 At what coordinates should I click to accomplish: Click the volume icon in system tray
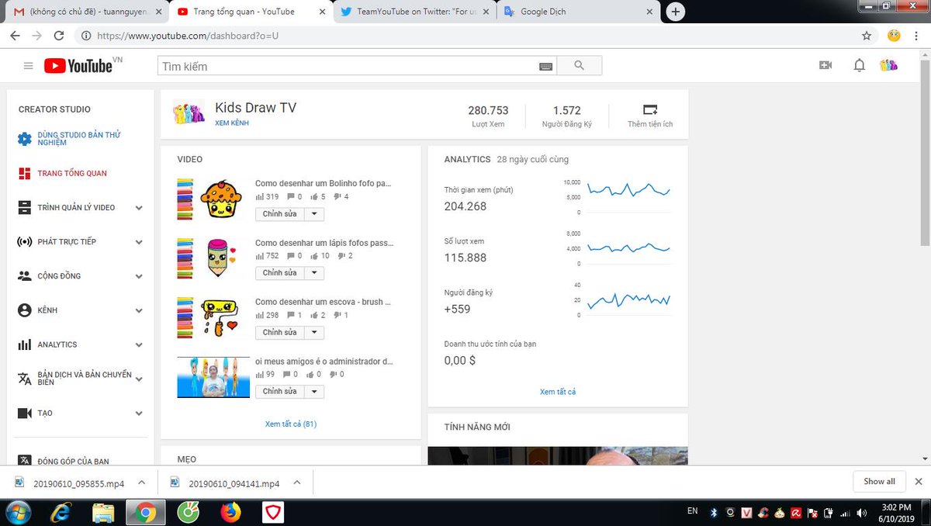pyautogui.click(x=862, y=512)
